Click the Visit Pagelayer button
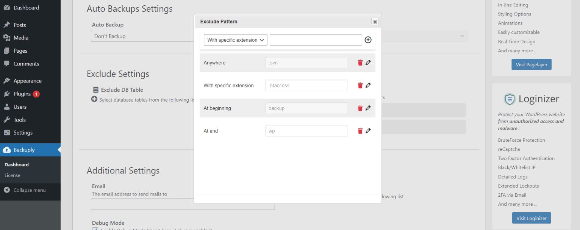 pos(531,64)
